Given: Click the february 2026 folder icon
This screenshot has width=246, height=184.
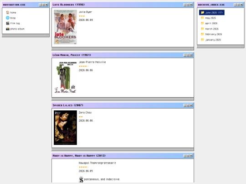Looking at the screenshot, I should pyautogui.click(x=203, y=34).
